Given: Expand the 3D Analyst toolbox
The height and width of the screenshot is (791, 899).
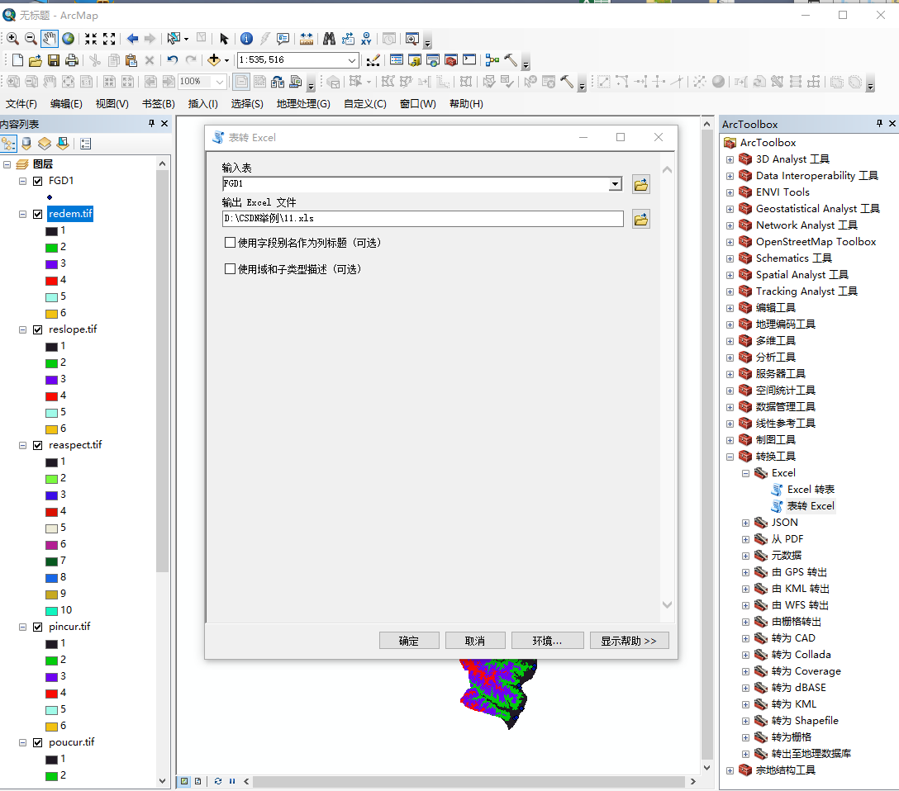Looking at the screenshot, I should coord(730,160).
